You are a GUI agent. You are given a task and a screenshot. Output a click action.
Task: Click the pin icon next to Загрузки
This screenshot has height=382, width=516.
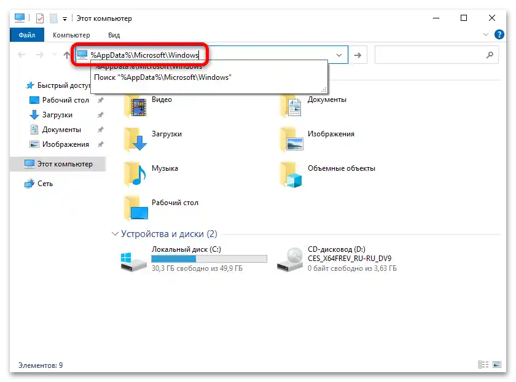pyautogui.click(x=100, y=115)
